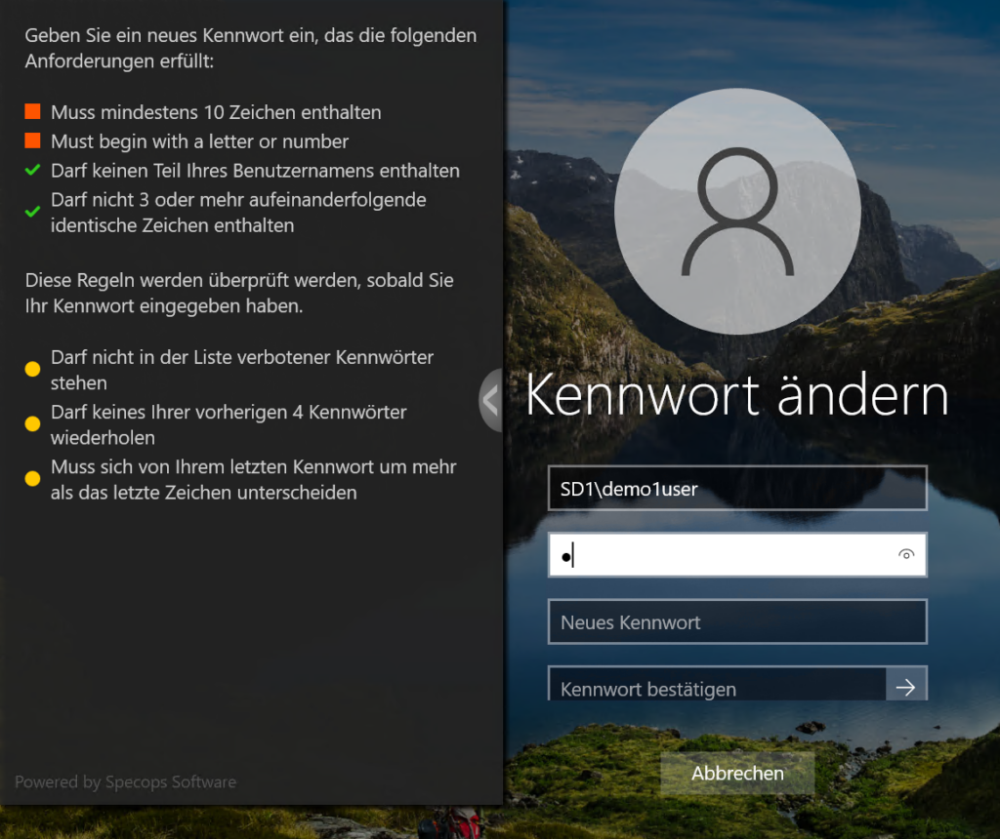The width and height of the screenshot is (1000, 839).
Task: Click the user avatar picture
Action: [737, 212]
